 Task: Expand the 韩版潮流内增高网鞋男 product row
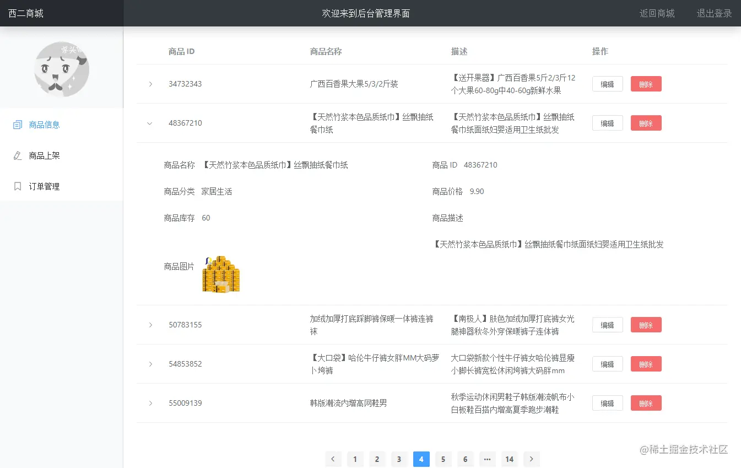click(x=150, y=403)
